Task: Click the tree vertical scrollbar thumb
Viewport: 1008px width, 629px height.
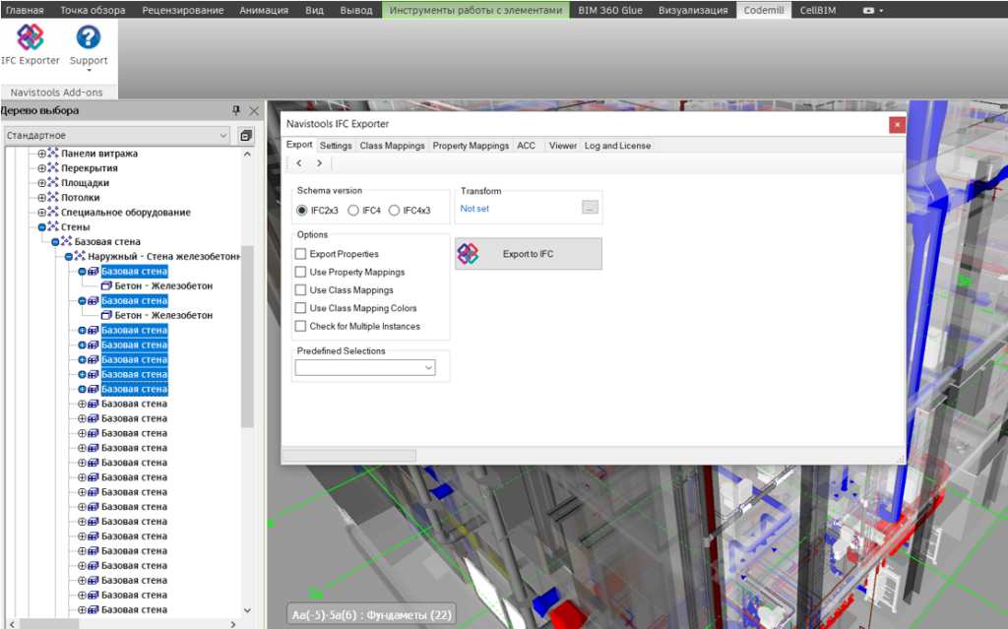Action: click(247, 336)
